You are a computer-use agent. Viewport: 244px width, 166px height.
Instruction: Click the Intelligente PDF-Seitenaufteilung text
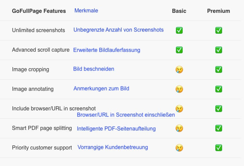116,129
